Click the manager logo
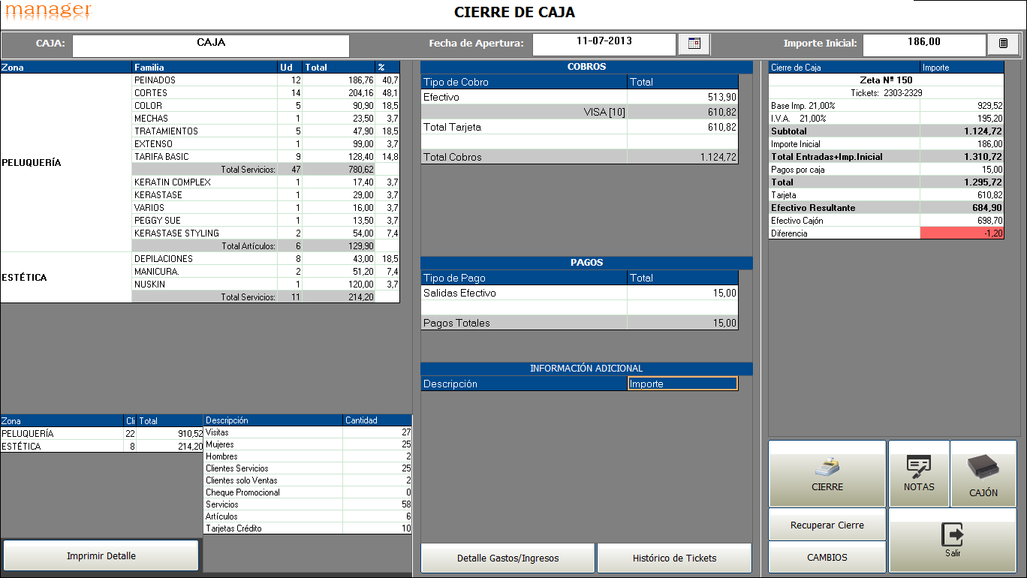The height and width of the screenshot is (578, 1027). [48, 11]
